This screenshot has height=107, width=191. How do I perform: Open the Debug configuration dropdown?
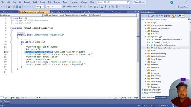(40, 7)
